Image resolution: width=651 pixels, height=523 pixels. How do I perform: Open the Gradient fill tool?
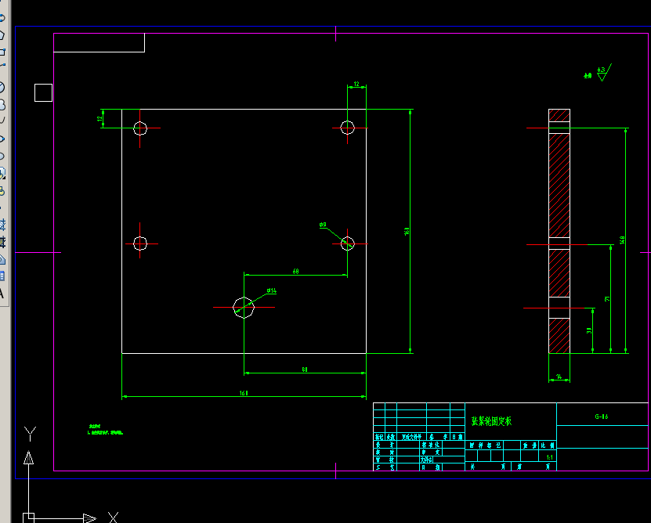point(2,242)
